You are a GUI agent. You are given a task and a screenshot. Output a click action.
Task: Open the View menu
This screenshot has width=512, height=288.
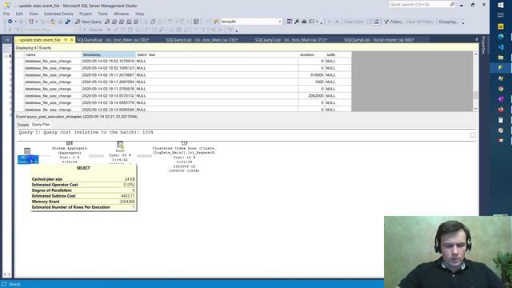[x=34, y=14]
